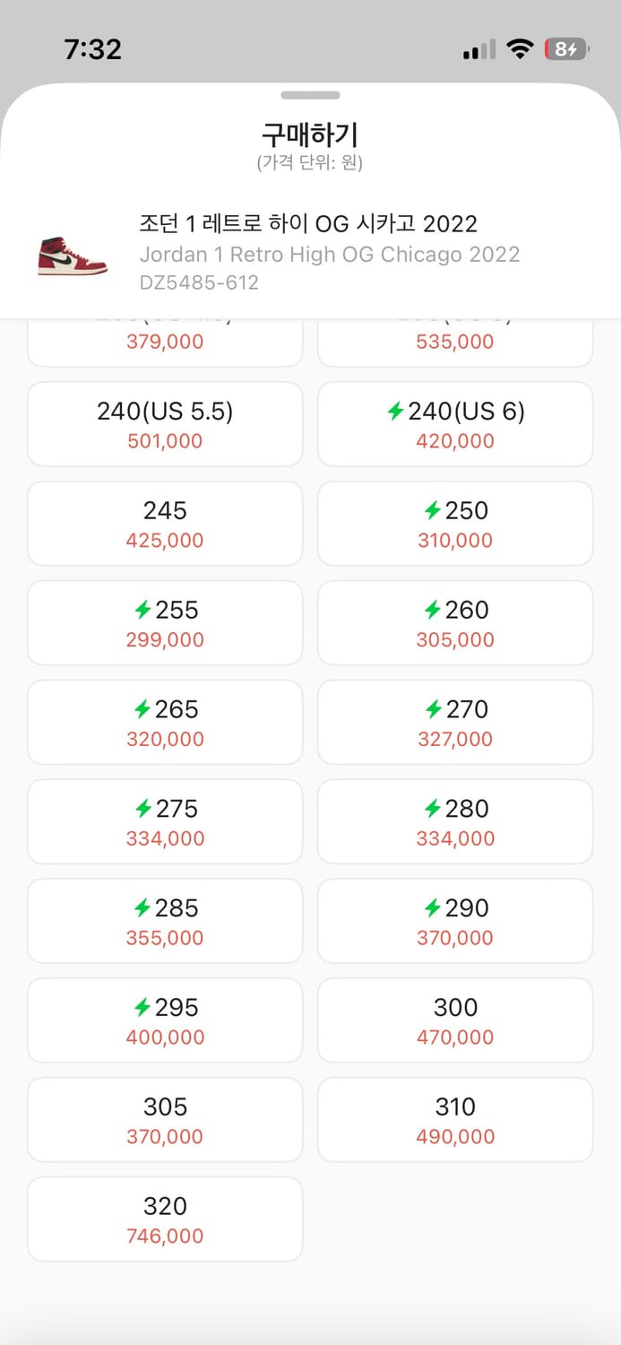This screenshot has width=621, height=1345.
Task: Tap the Wi-Fi icon in the status bar
Action: [x=518, y=49]
